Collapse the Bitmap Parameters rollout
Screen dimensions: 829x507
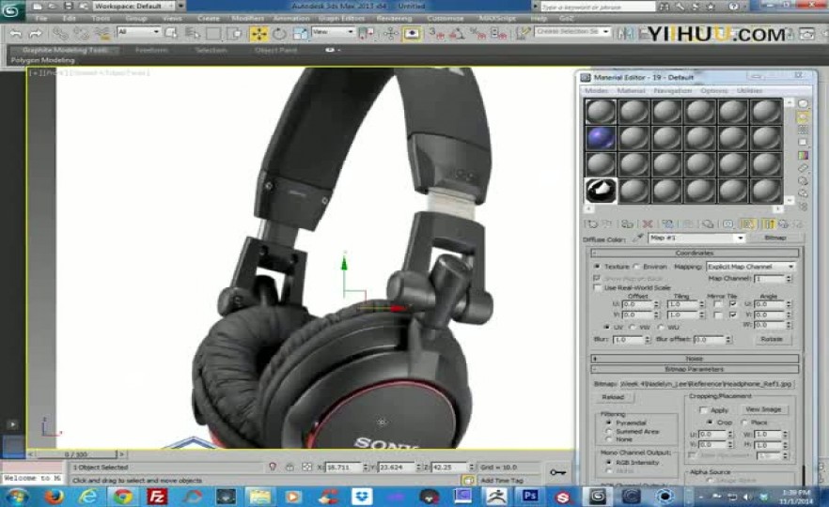coord(695,369)
